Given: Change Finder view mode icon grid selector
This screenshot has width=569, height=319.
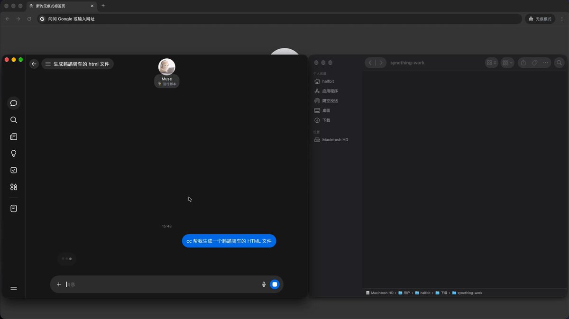Looking at the screenshot, I should coord(491,63).
